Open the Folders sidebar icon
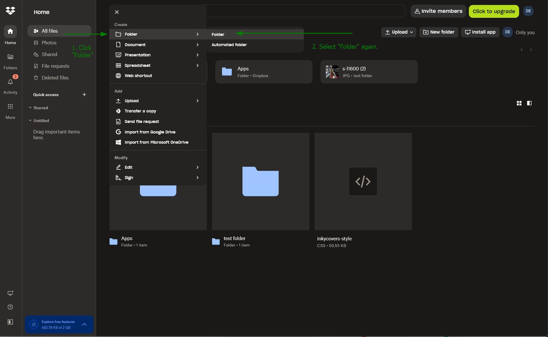The height and width of the screenshot is (337, 548). tap(10, 57)
